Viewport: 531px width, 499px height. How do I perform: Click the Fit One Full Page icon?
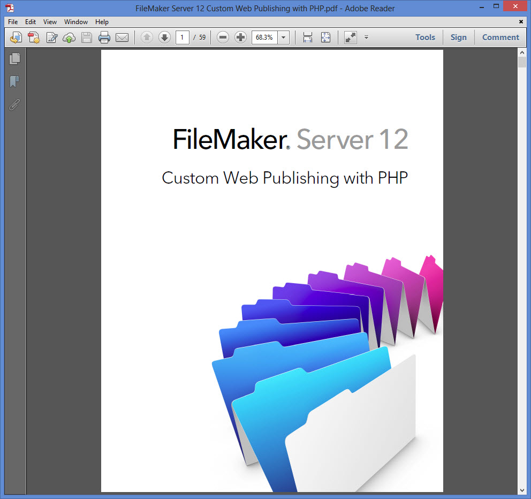coord(325,37)
